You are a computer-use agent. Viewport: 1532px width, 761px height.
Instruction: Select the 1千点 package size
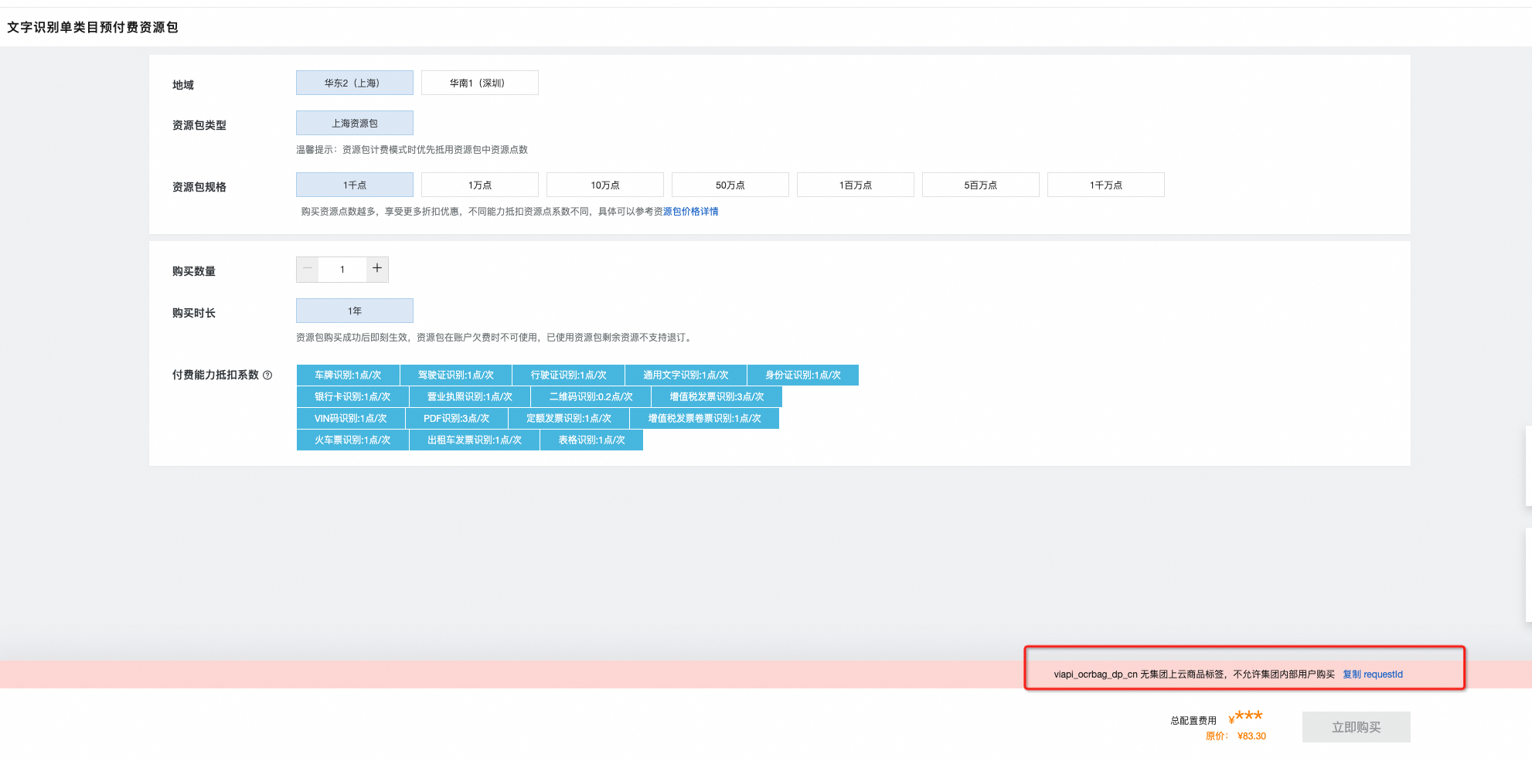(355, 185)
